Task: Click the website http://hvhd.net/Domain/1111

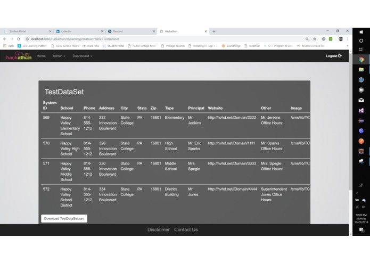Action: pyautogui.click(x=232, y=143)
